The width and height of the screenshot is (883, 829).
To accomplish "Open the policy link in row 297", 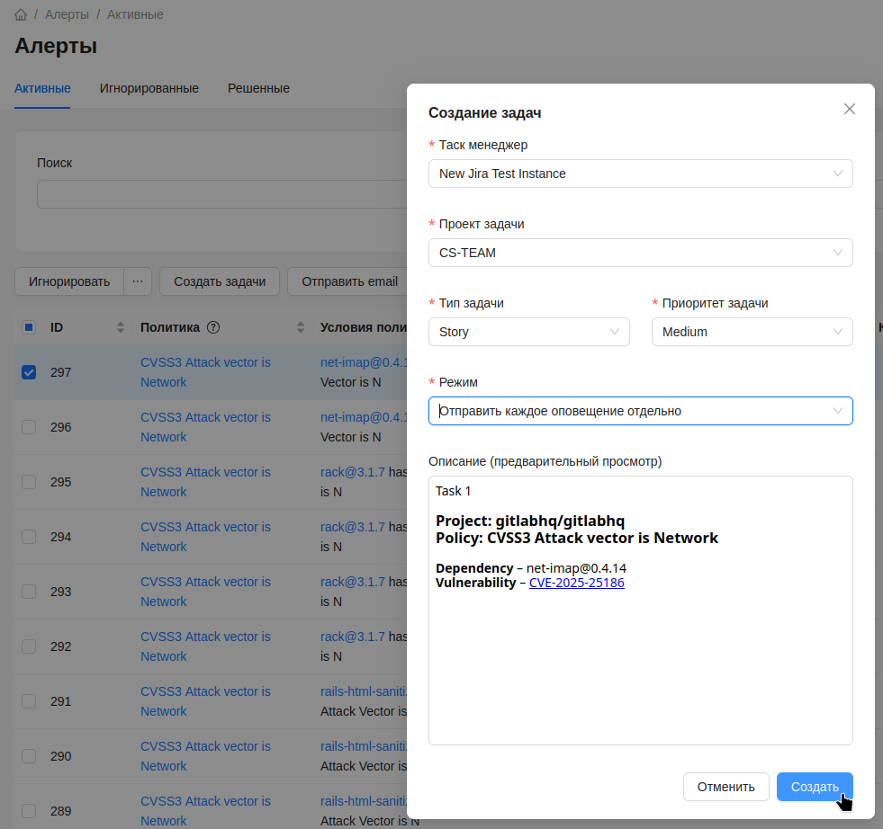I will [x=205, y=372].
